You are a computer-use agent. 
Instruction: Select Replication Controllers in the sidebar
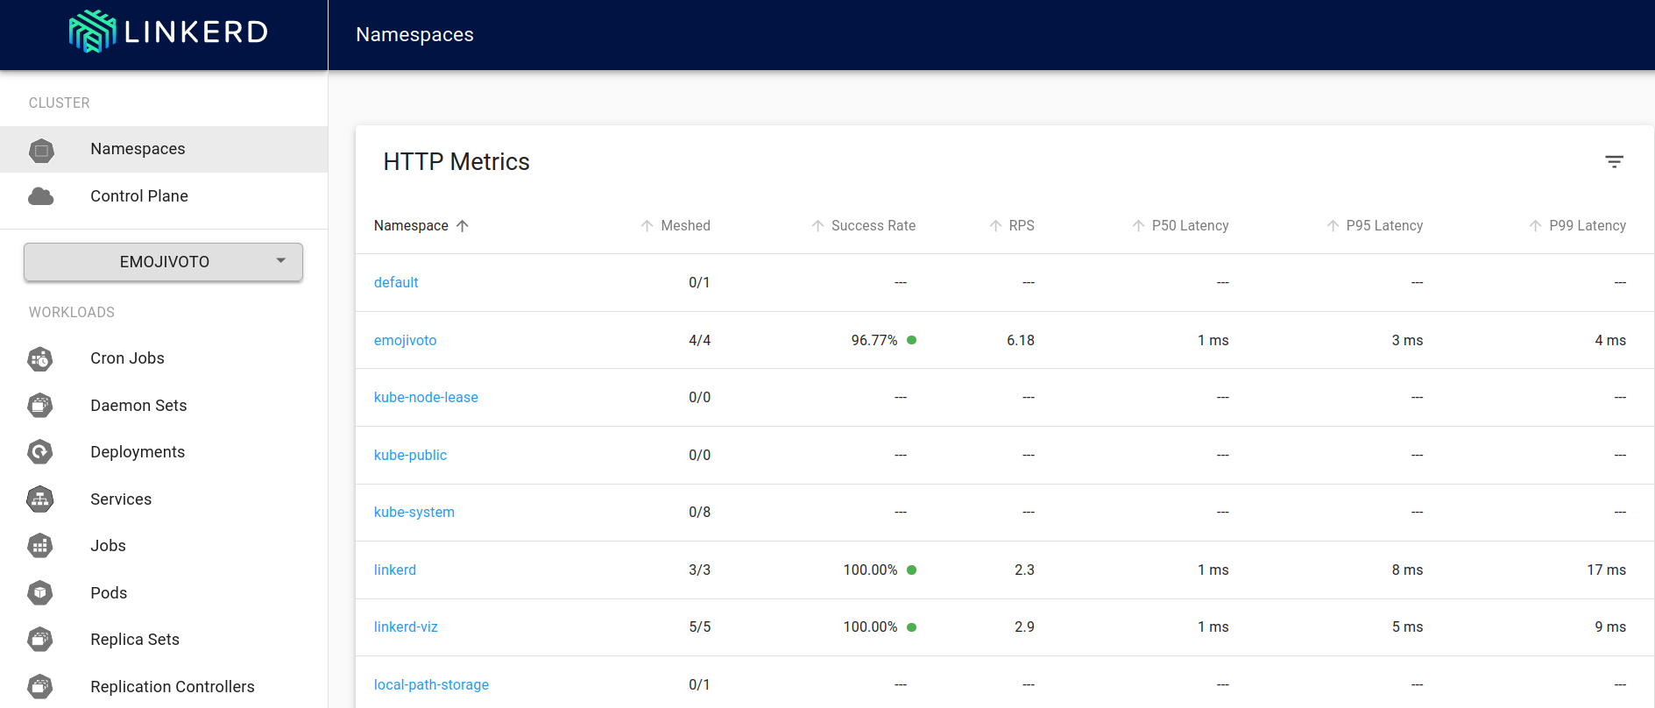(x=173, y=687)
